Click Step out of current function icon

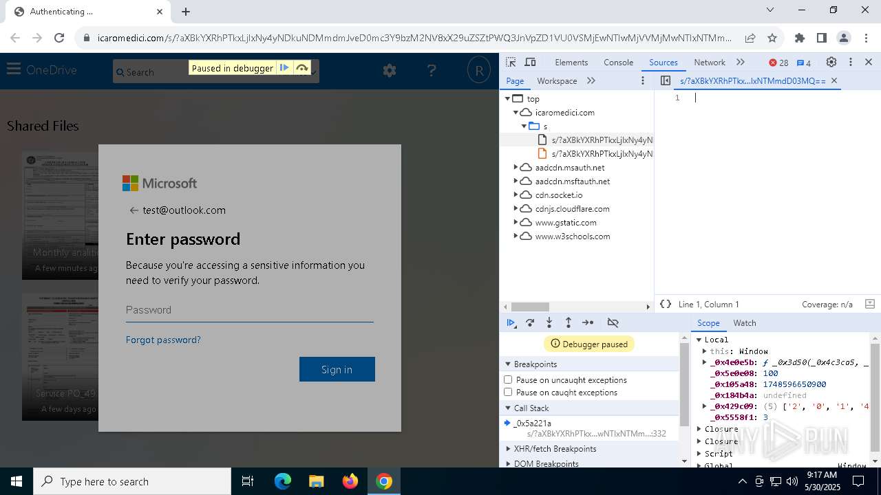(569, 322)
